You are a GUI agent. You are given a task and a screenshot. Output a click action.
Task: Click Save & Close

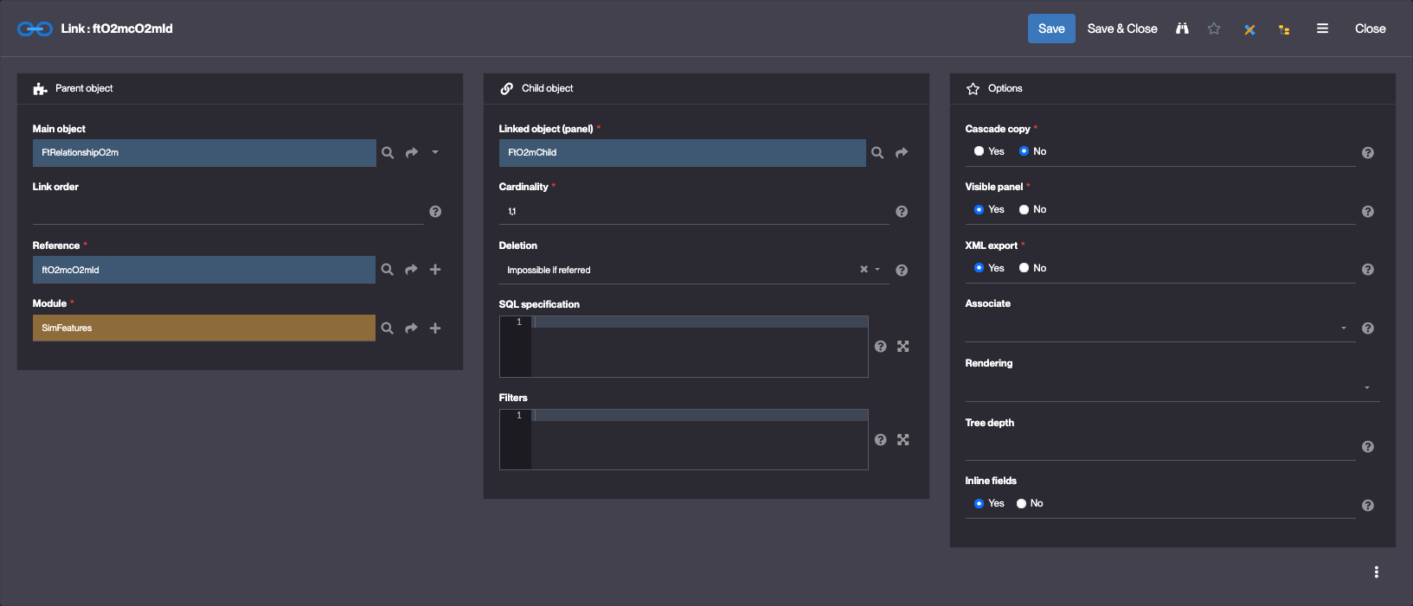(x=1122, y=29)
